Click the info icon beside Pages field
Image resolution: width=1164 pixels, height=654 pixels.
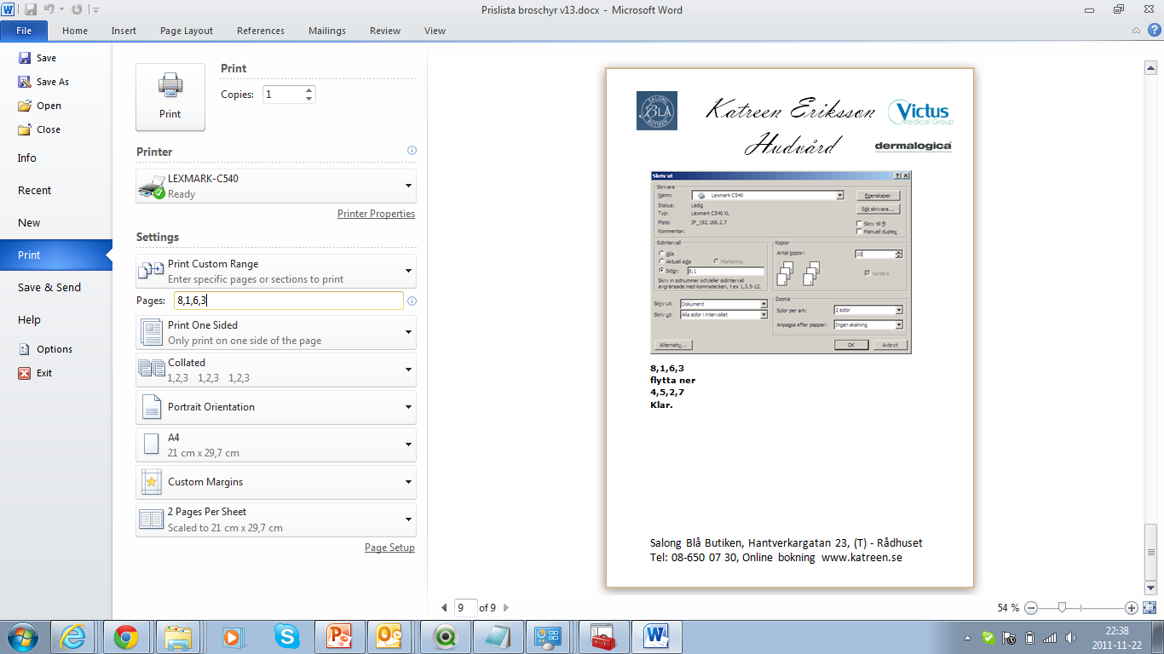click(x=412, y=301)
